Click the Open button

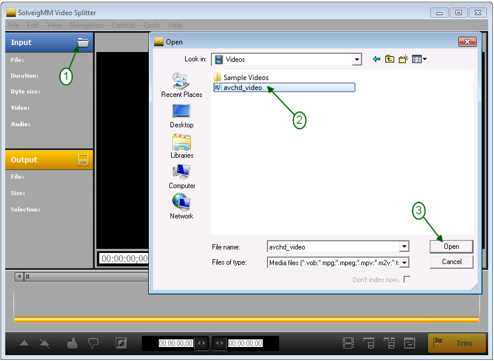(x=451, y=247)
